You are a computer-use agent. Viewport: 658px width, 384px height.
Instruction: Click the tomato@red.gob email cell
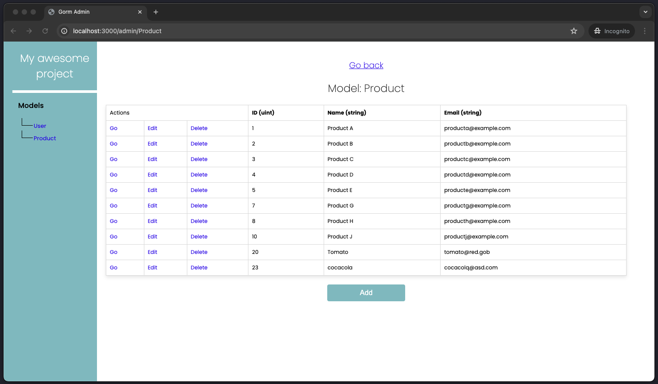point(533,252)
